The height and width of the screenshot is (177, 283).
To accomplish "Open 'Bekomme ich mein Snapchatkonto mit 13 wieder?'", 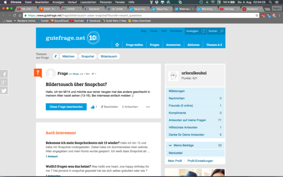I will point(83,143).
